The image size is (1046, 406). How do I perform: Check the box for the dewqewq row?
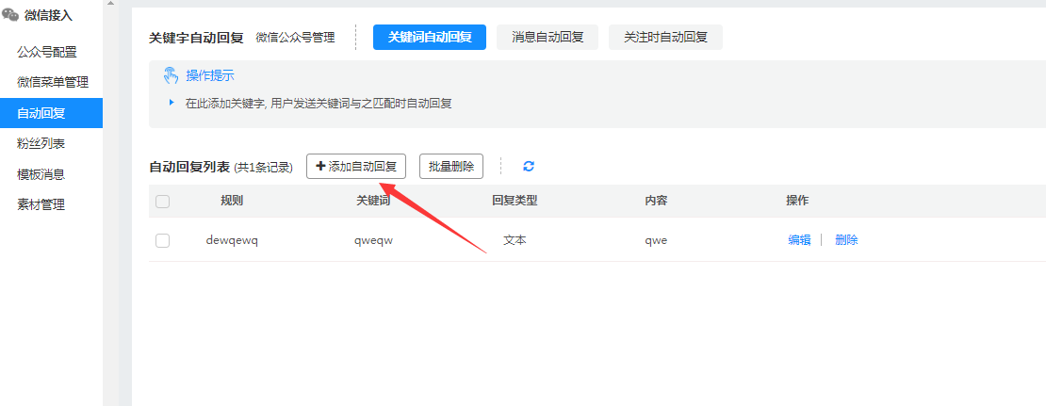tap(162, 240)
